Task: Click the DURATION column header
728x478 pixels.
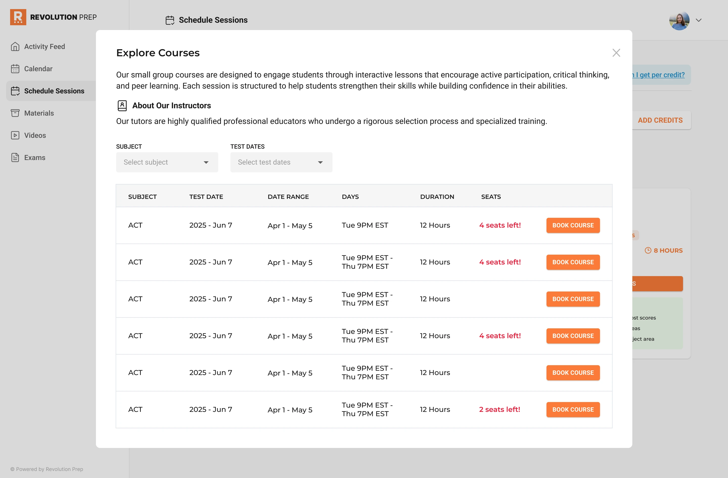Action: click(x=437, y=197)
